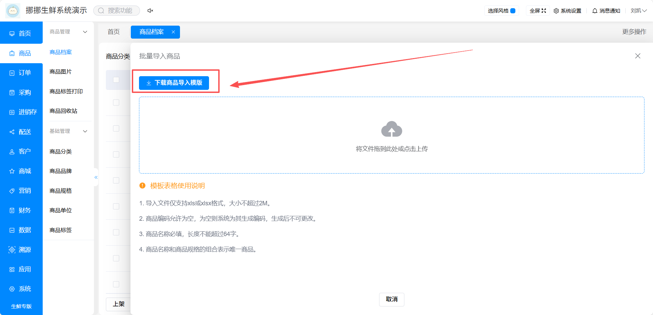Viewport: 653px width, 315px height.
Task: Open 商品标签打印 submenu item
Action: [66, 92]
